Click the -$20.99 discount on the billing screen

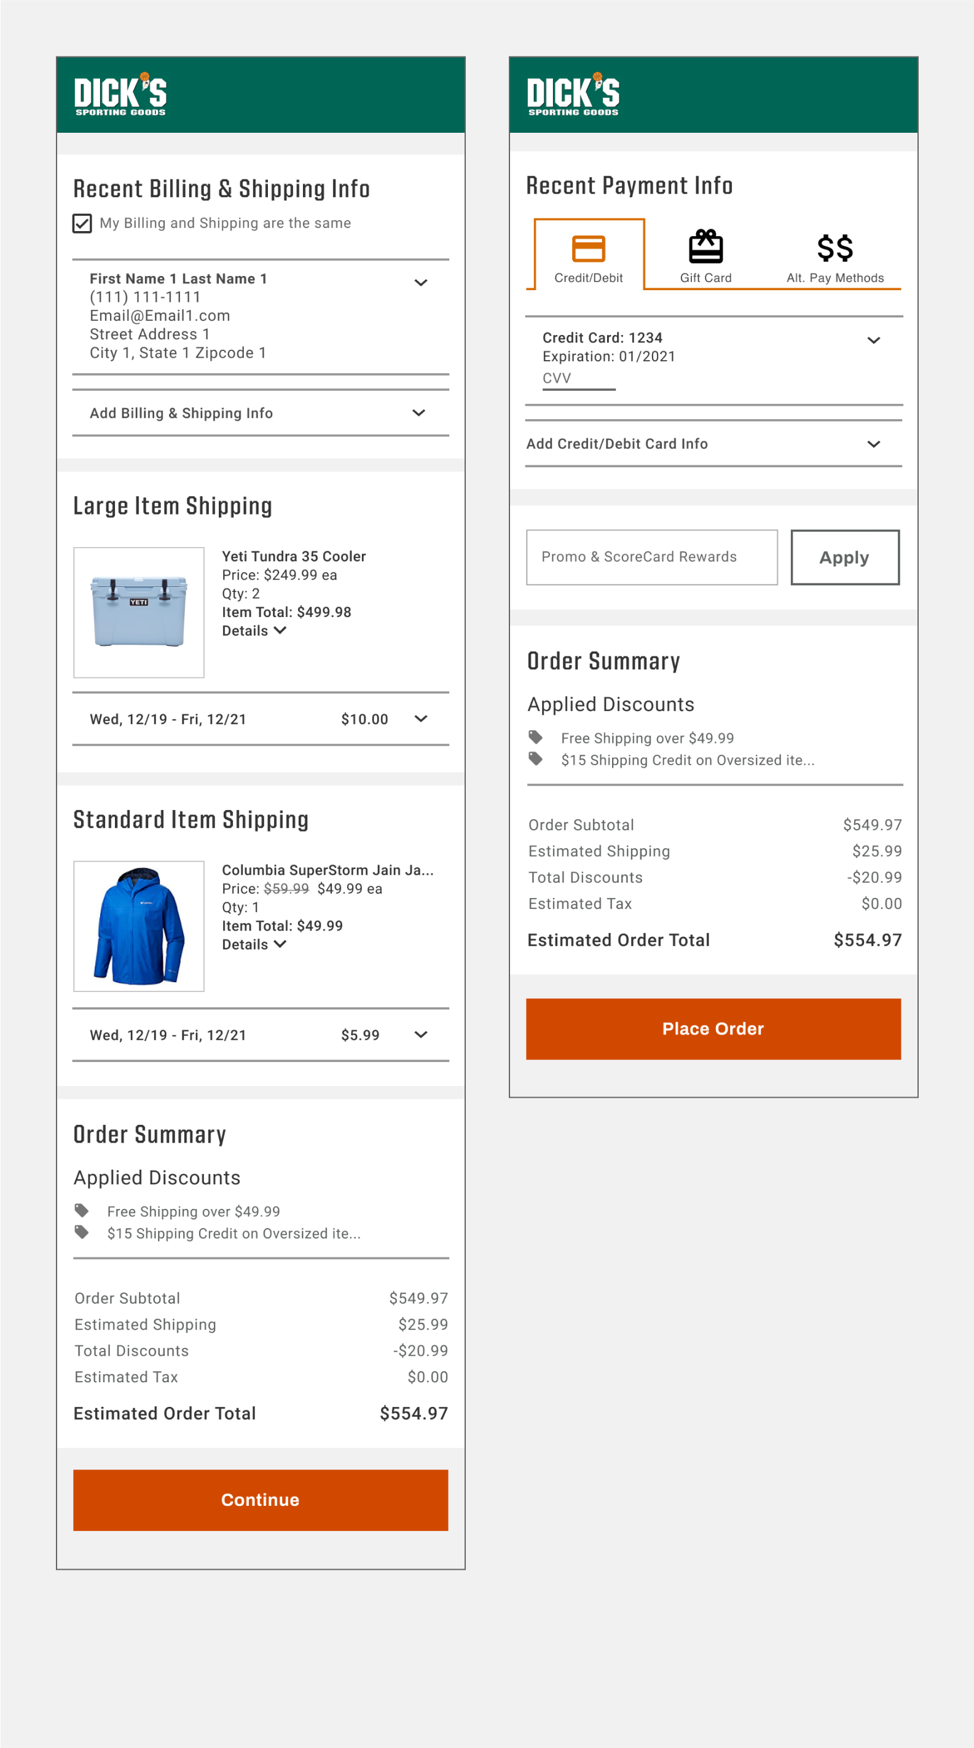420,1350
